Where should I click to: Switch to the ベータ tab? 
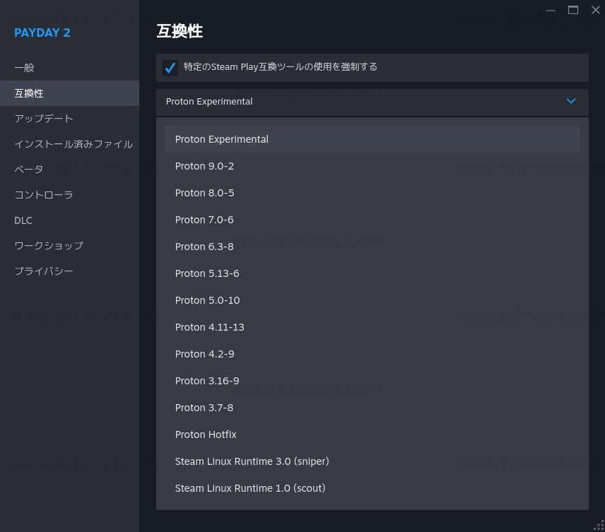69,170
